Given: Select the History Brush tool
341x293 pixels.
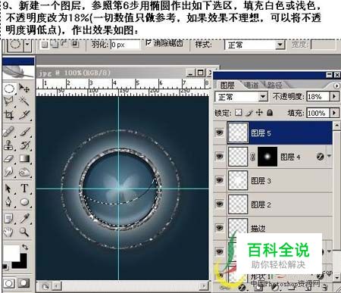Looking at the screenshot, I should pos(24,145).
